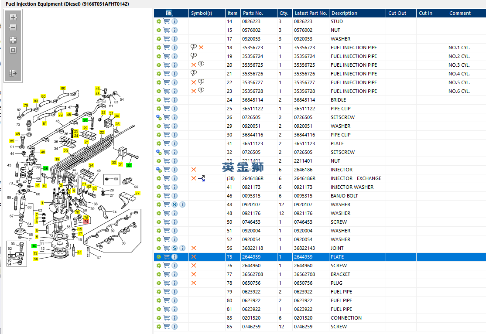The width and height of the screenshot is (486, 334).
Task: Click the fit-to-window square icon
Action: (x=13, y=50)
